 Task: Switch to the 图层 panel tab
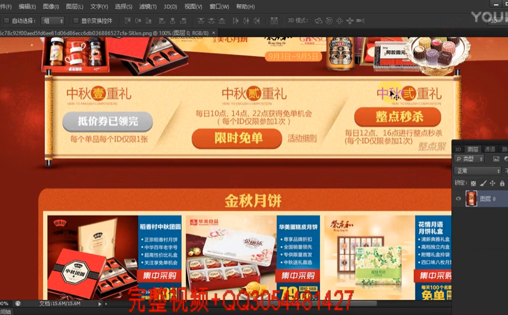pos(473,149)
